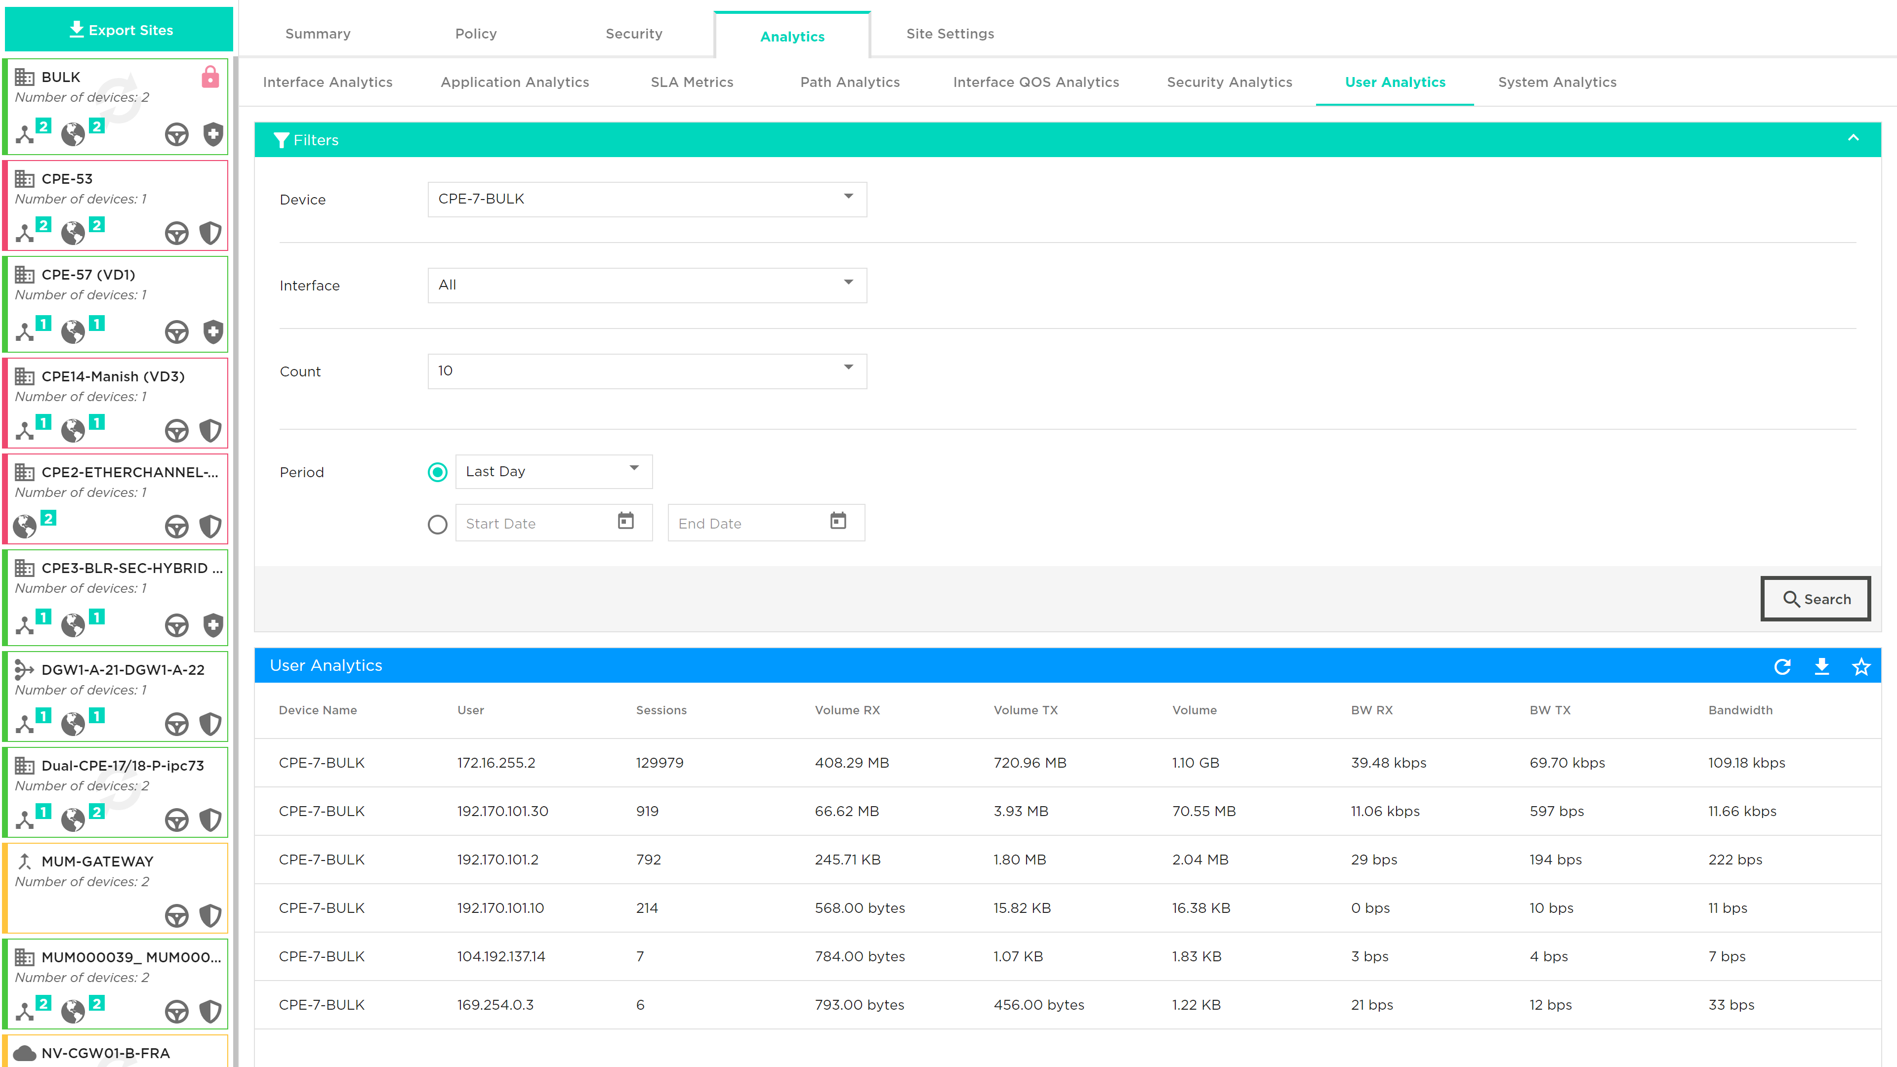Switch to the Summary tab
This screenshot has width=1897, height=1067.
[317, 34]
